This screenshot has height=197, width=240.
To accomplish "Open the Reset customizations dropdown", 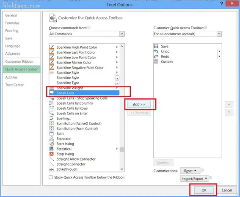I will point(190,171).
